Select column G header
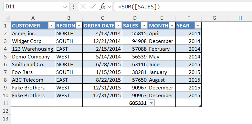Image resolution: width=252 pixels, height=124 pixels. 214,18
